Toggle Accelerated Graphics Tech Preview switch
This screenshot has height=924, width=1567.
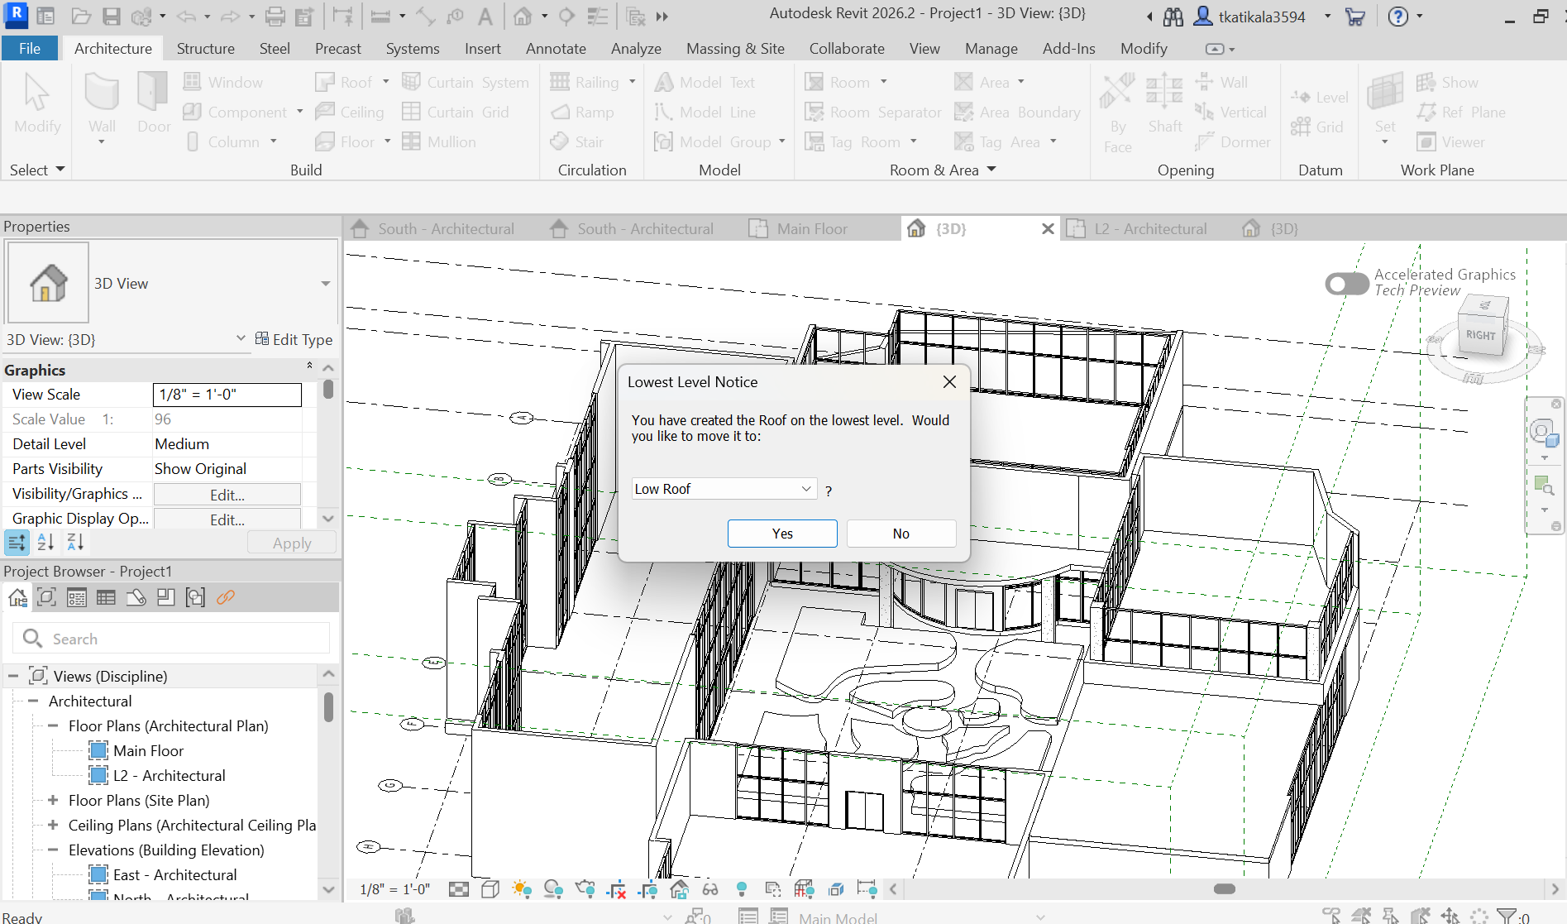pyautogui.click(x=1346, y=284)
